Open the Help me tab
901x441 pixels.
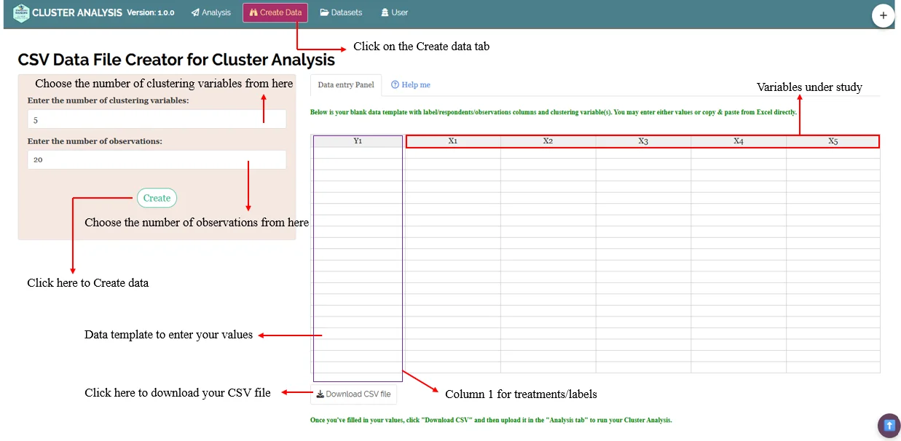click(x=411, y=85)
